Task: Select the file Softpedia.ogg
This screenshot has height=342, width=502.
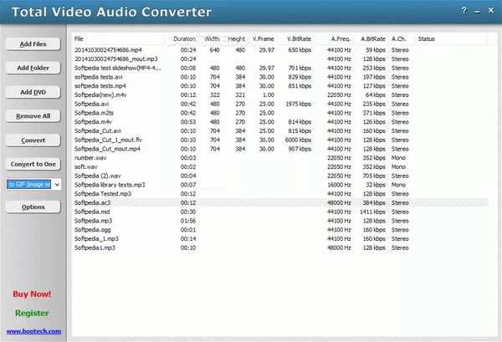Action: 93,230
